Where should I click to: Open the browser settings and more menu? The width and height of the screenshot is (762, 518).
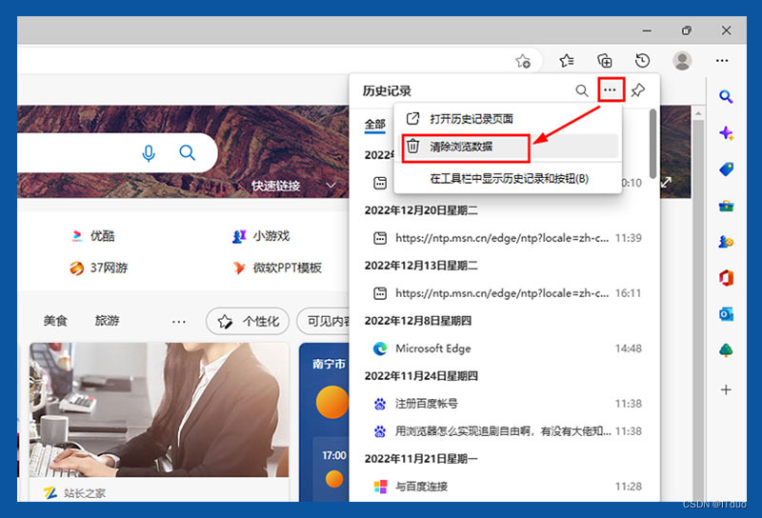[x=722, y=61]
